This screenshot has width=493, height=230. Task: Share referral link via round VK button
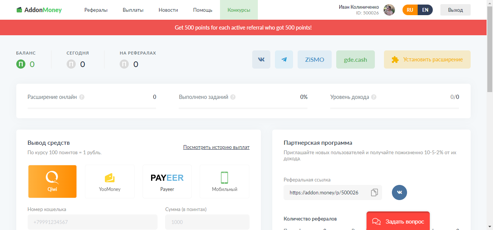399,192
